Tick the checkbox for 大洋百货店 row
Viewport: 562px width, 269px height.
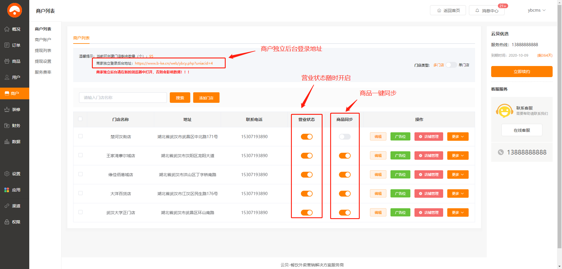[80, 193]
